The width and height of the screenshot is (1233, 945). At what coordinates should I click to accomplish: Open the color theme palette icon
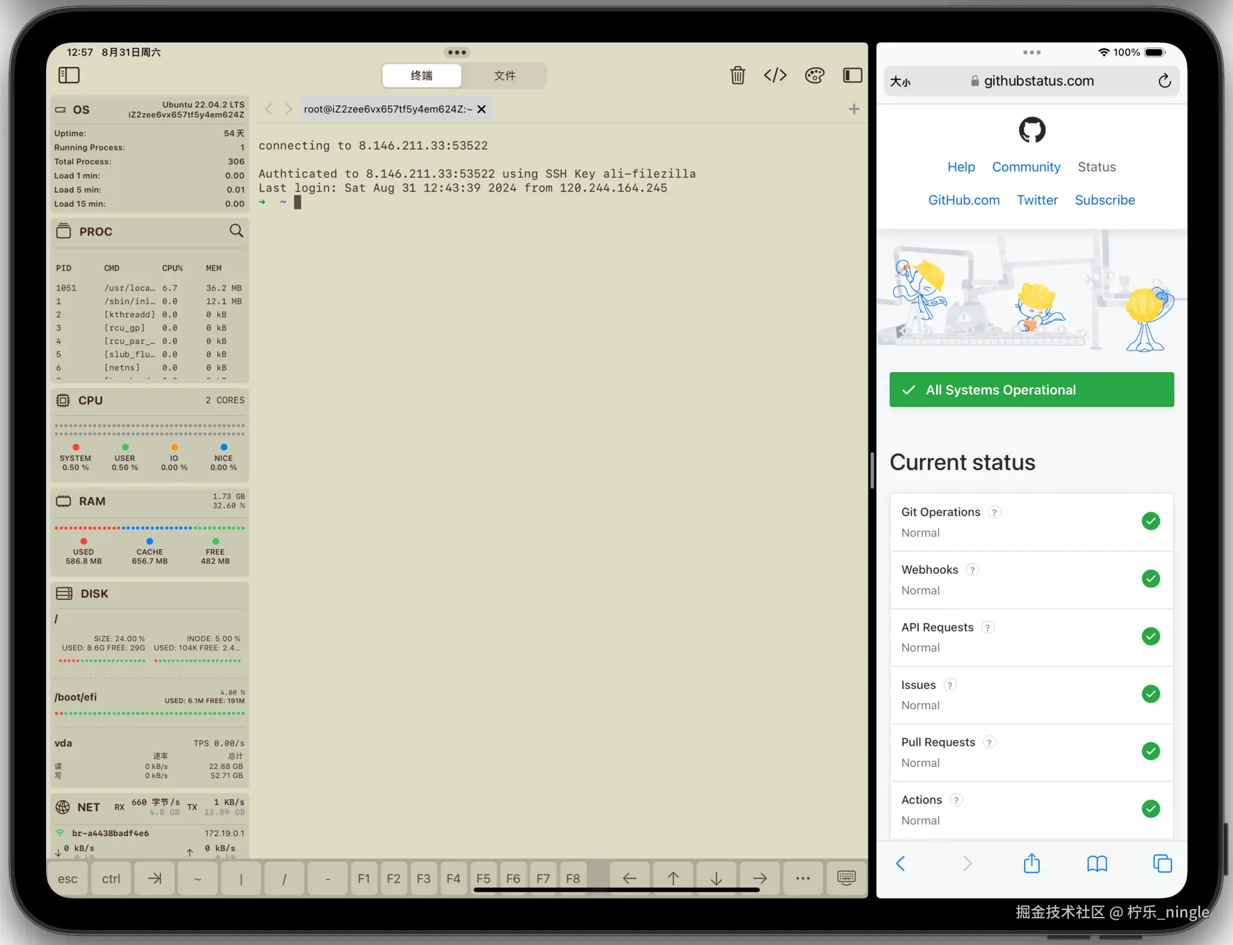814,75
